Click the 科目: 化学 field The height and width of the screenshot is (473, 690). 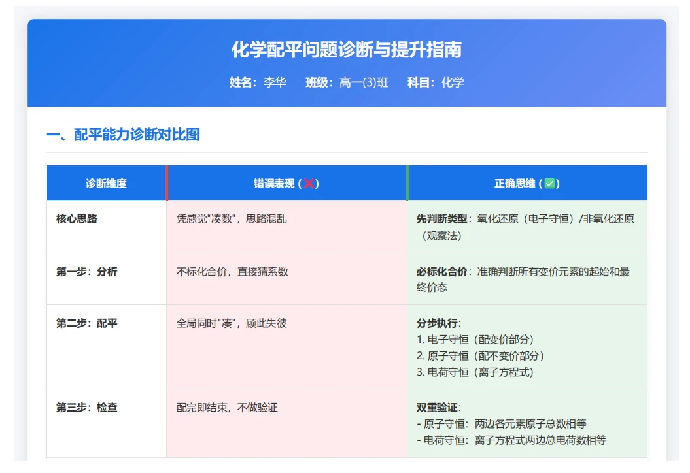click(x=436, y=82)
